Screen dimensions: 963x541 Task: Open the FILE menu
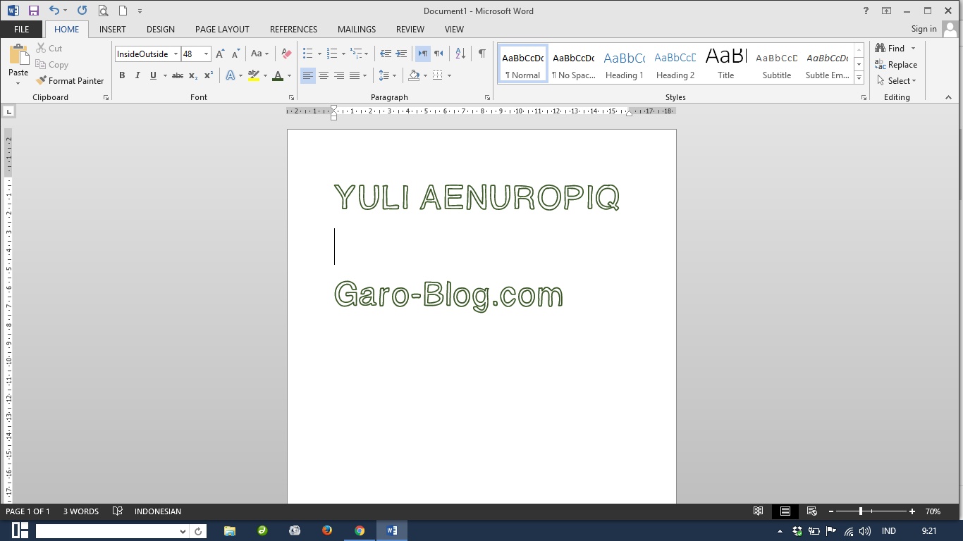[21, 29]
